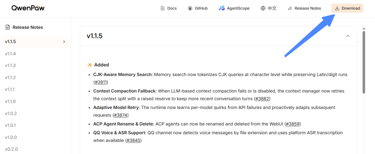
Task: Click the QwenPaw logo
Action: point(28,8)
